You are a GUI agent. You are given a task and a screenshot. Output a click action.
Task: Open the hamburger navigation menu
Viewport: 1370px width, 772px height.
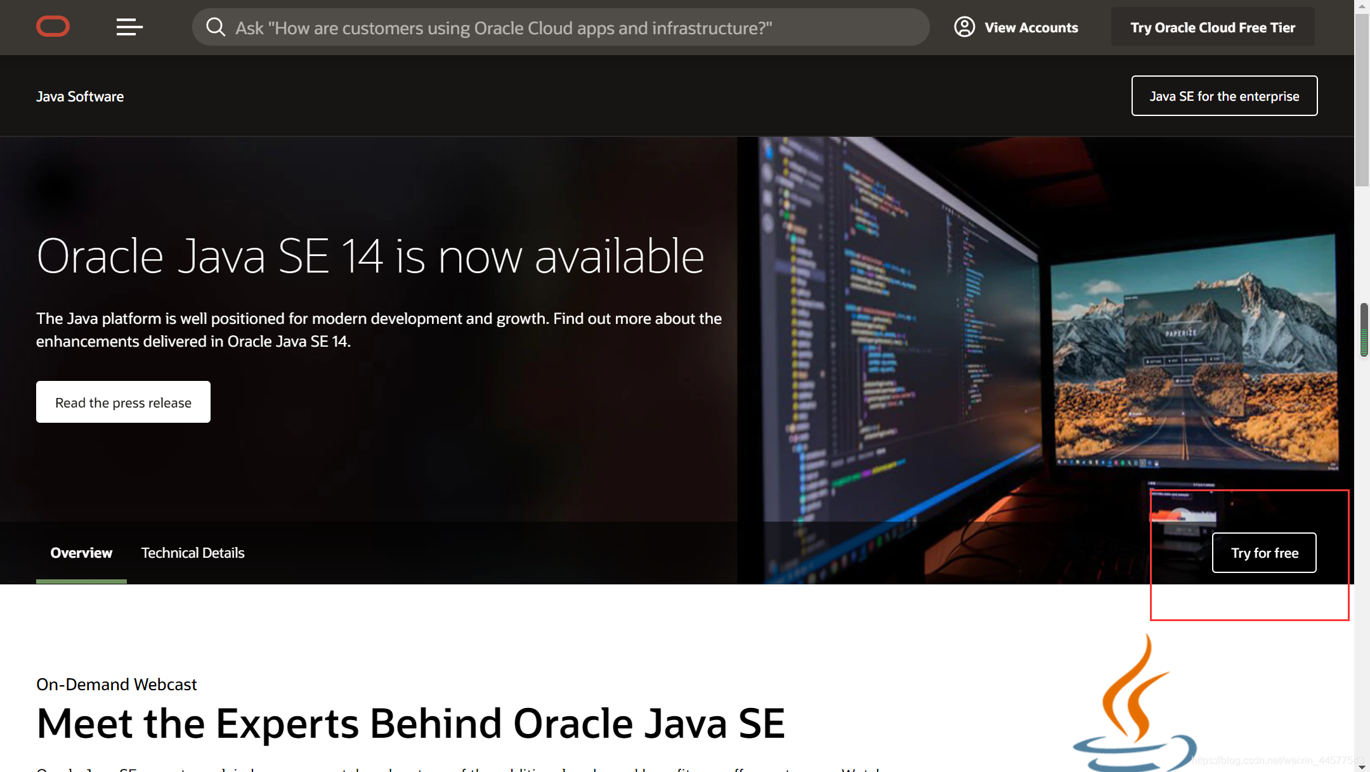129,27
